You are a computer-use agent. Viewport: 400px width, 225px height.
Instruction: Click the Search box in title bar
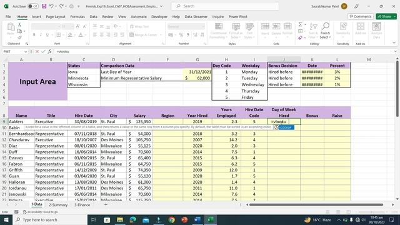225,6
